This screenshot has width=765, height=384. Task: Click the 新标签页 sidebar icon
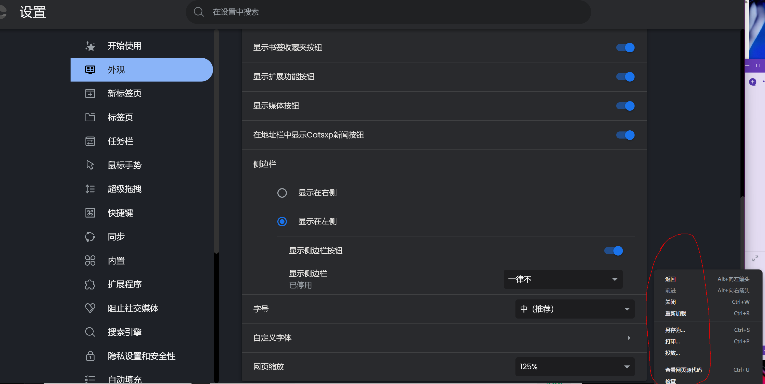tap(90, 94)
